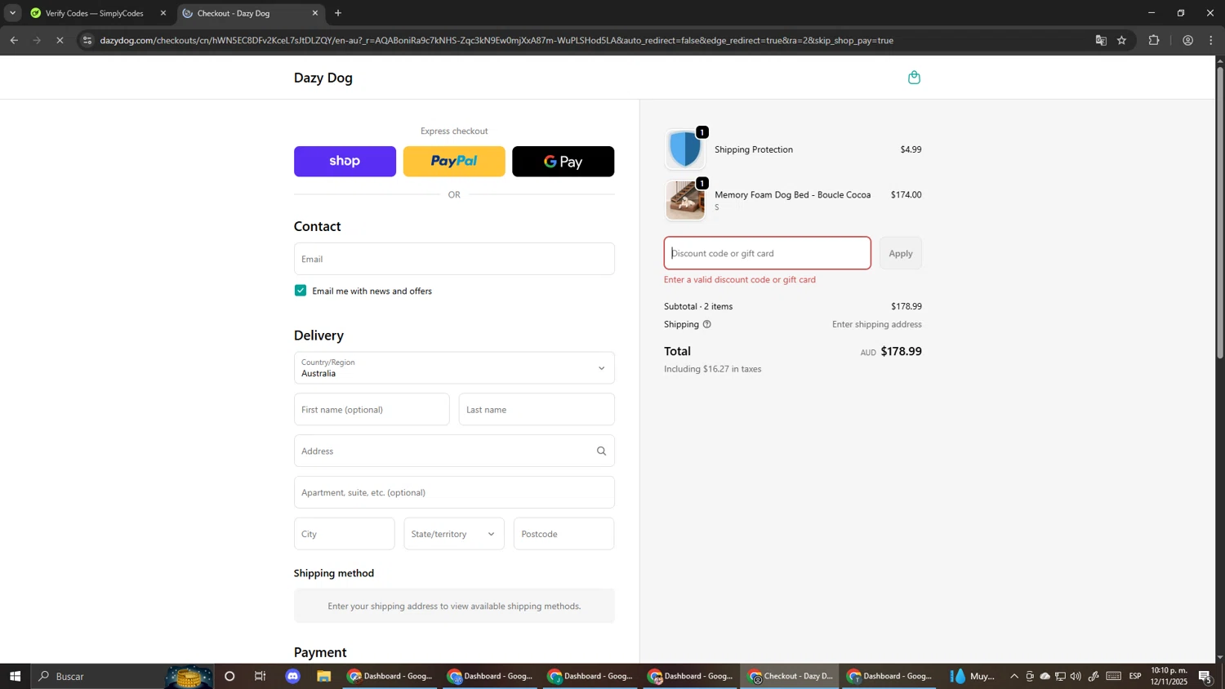Open the State/territory dropdown

[454, 534]
